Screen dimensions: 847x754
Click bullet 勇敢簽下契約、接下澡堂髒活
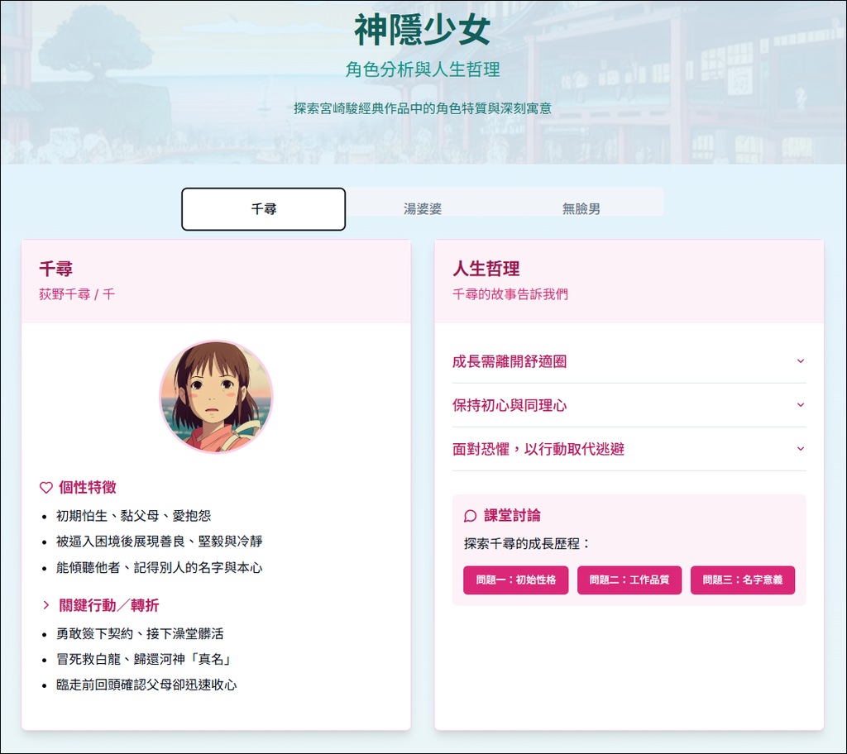click(x=140, y=633)
